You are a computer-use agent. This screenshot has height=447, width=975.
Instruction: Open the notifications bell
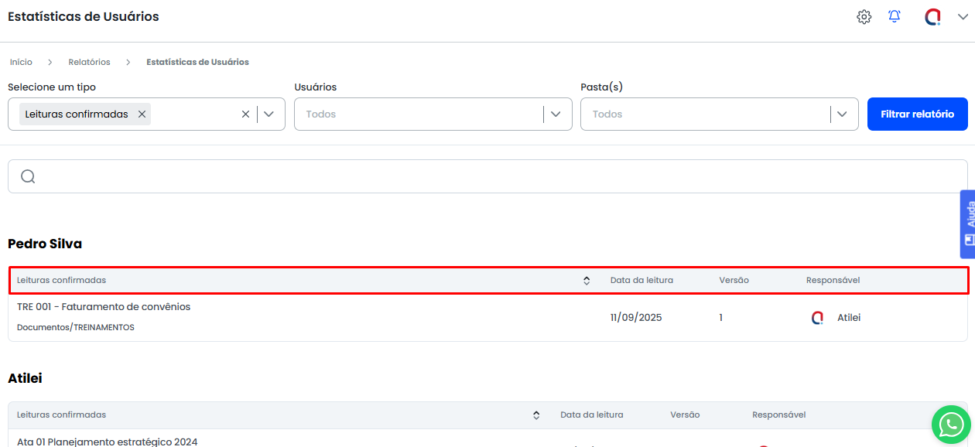pos(895,17)
